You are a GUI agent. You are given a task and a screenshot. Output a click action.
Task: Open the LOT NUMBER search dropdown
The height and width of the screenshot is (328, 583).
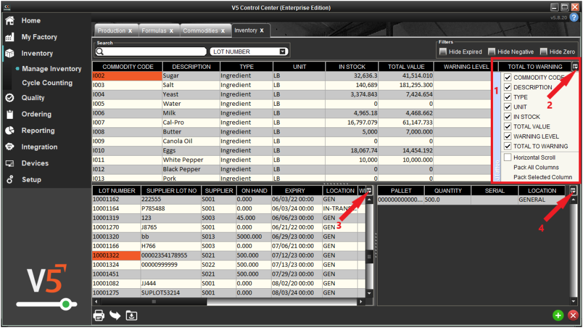pos(282,52)
